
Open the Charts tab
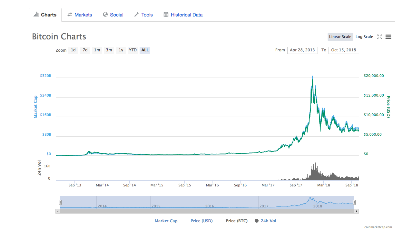click(45, 15)
